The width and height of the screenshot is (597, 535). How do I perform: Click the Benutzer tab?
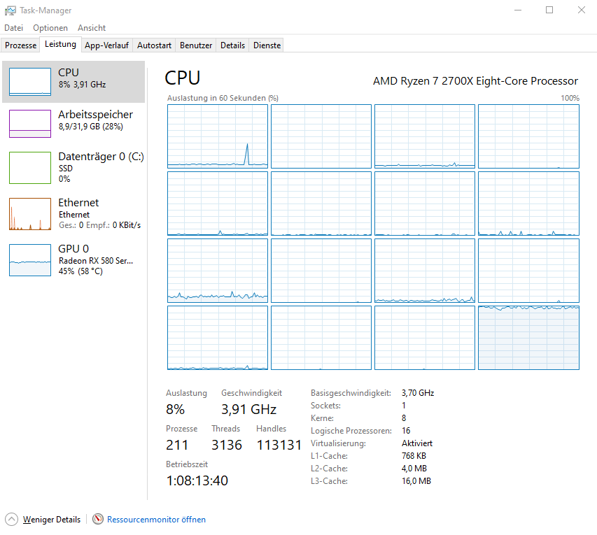click(195, 44)
